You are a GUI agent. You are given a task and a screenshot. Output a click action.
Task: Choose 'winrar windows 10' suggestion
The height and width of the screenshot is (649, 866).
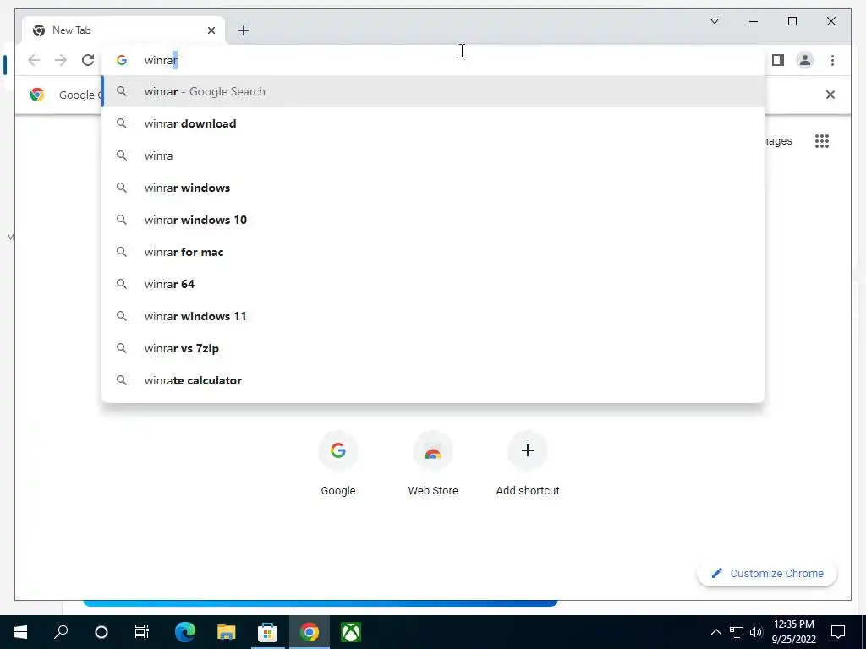434,220
